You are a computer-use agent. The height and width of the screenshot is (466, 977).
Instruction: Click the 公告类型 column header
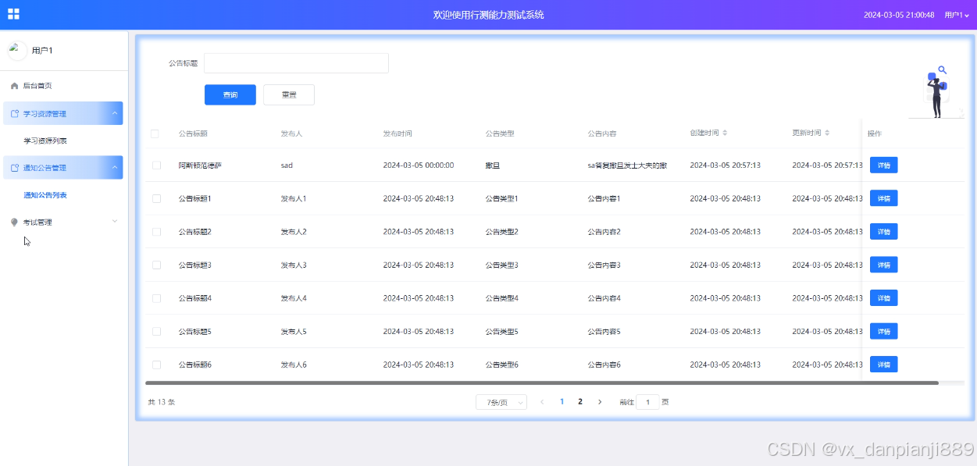coord(500,133)
